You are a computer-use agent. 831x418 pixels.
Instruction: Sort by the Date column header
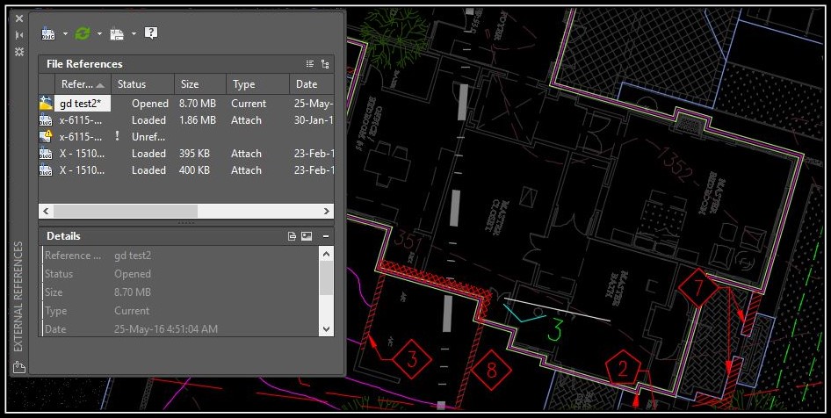tap(312, 84)
